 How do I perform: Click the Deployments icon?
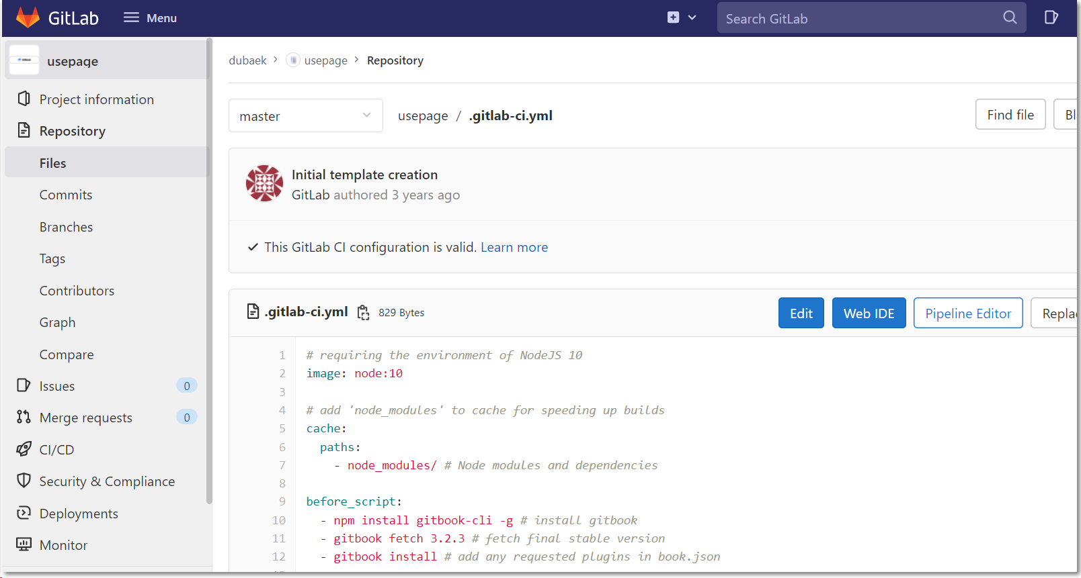(x=24, y=513)
